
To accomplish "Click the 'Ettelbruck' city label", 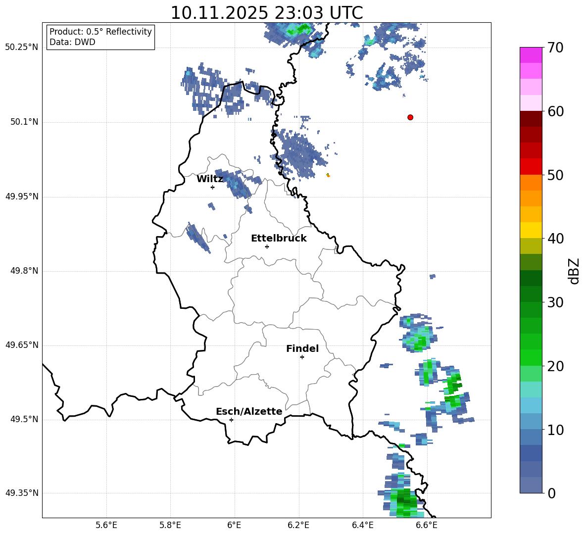I will click(x=279, y=239).
